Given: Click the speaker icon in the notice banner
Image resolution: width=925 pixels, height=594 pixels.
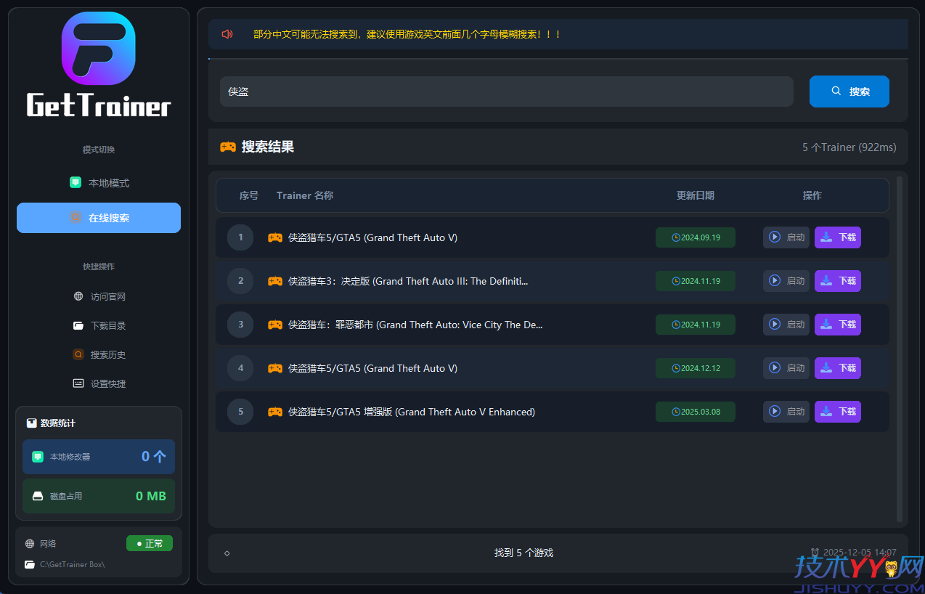Looking at the screenshot, I should 226,34.
